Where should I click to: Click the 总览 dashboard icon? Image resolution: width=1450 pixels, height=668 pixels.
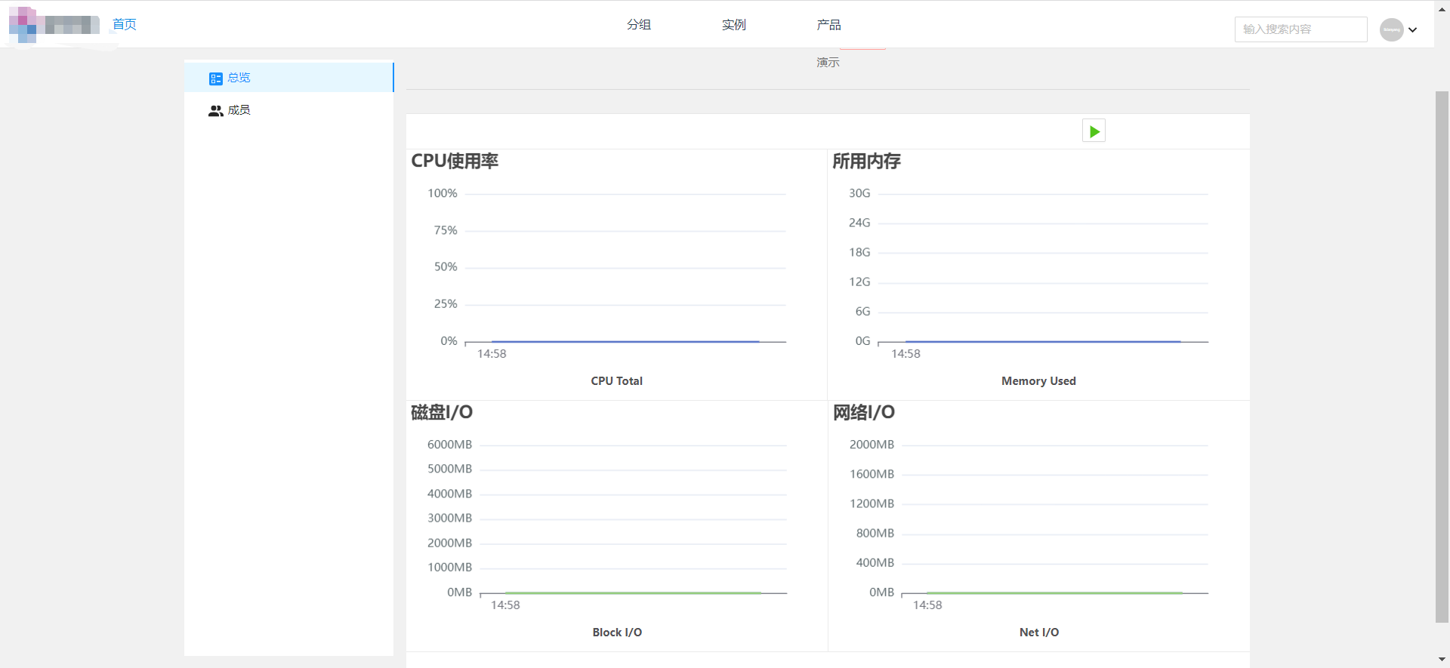(216, 78)
